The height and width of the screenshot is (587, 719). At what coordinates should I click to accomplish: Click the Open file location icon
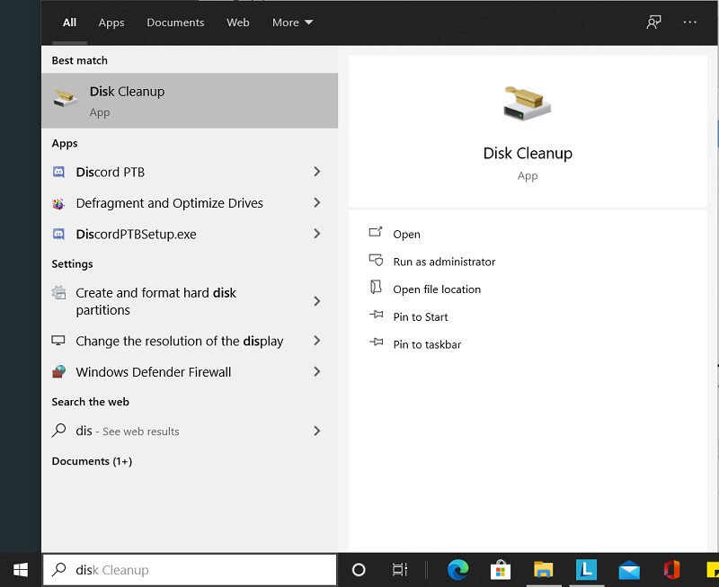(376, 287)
